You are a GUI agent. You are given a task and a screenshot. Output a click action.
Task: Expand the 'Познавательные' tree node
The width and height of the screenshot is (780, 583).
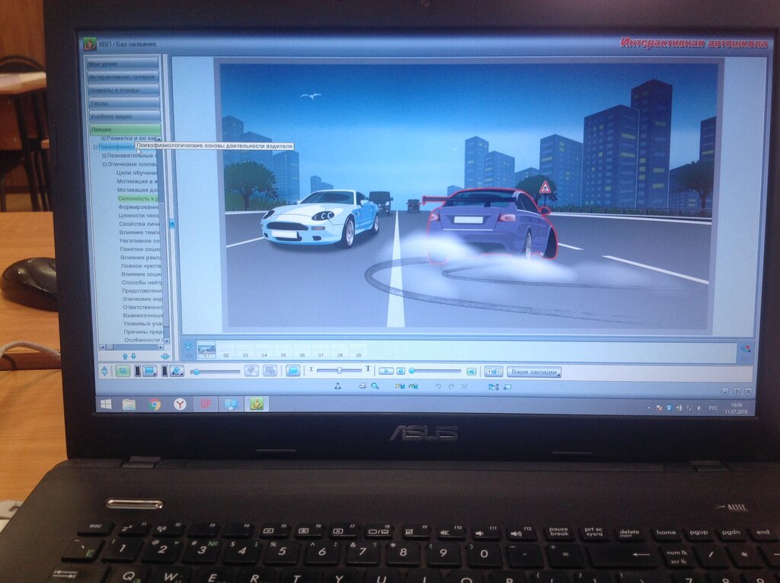[x=104, y=155]
